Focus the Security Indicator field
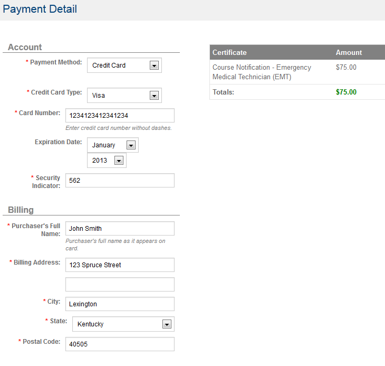Image resolution: width=385 pixels, height=366 pixels. pos(120,181)
